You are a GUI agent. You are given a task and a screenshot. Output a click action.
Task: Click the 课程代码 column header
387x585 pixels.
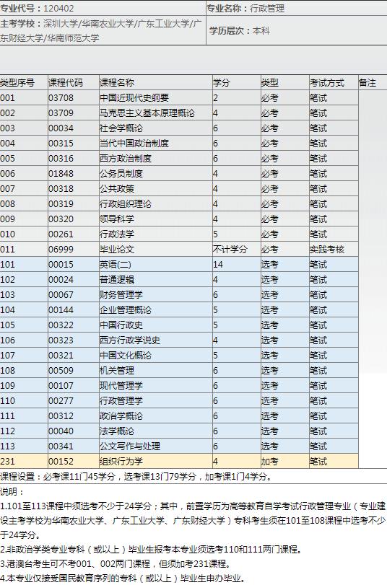pos(66,83)
